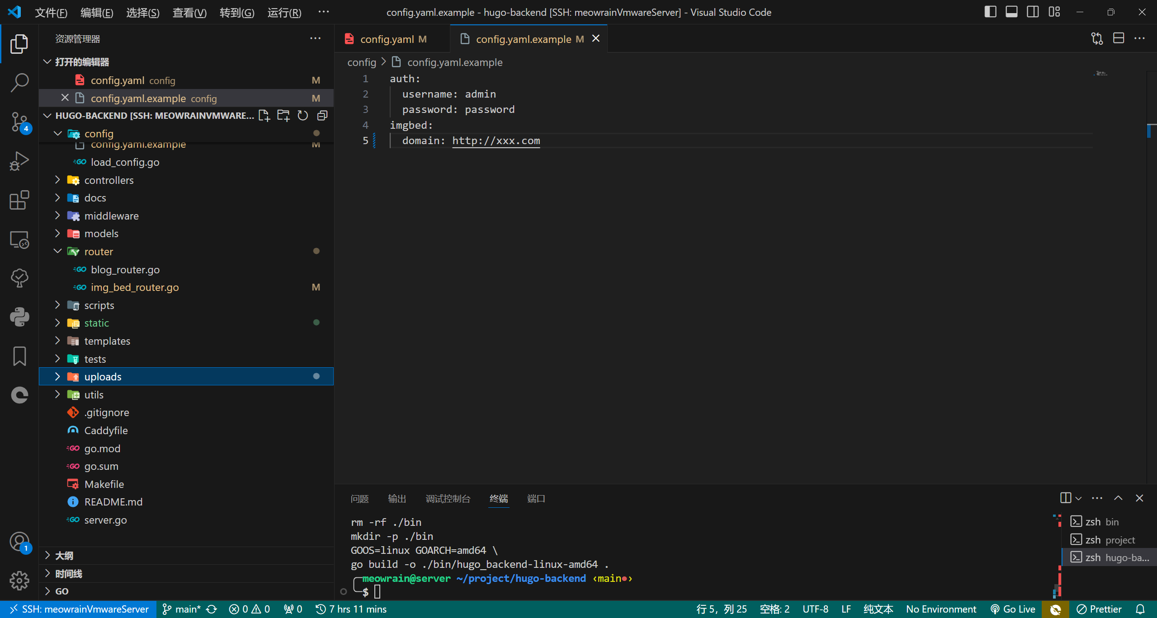Toggle the bottom panel layout button

click(x=1011, y=12)
